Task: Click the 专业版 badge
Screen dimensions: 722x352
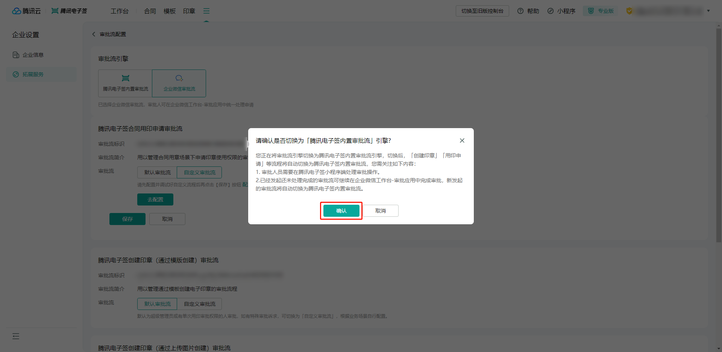Action: coord(601,11)
